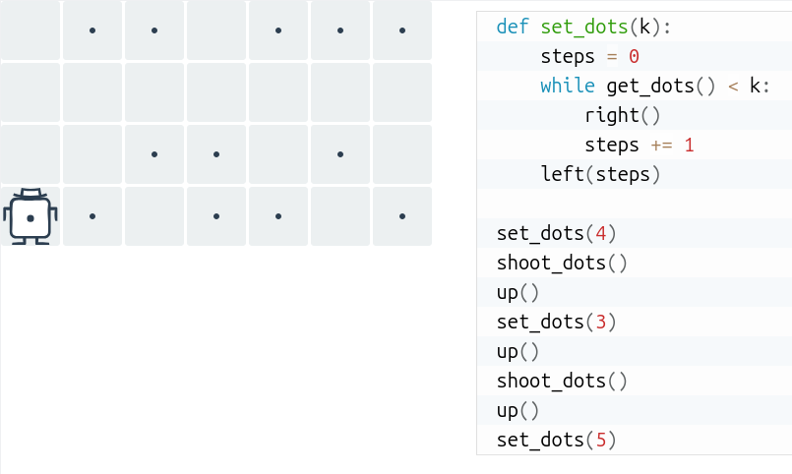Screen dimensions: 792x474
Task: Click the right() call inside the loop
Action: click(x=622, y=116)
